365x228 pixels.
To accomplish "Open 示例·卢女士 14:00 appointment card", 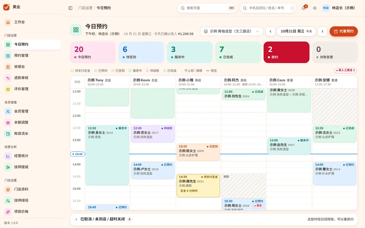I will coord(153,171).
